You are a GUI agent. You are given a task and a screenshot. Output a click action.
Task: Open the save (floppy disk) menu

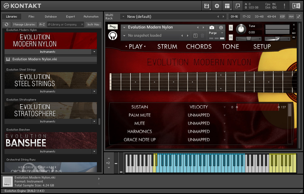207,6
